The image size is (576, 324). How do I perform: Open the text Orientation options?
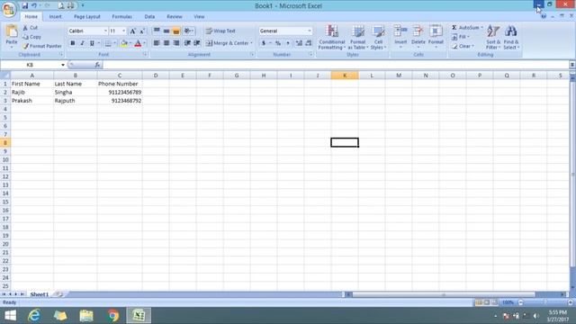pos(188,31)
